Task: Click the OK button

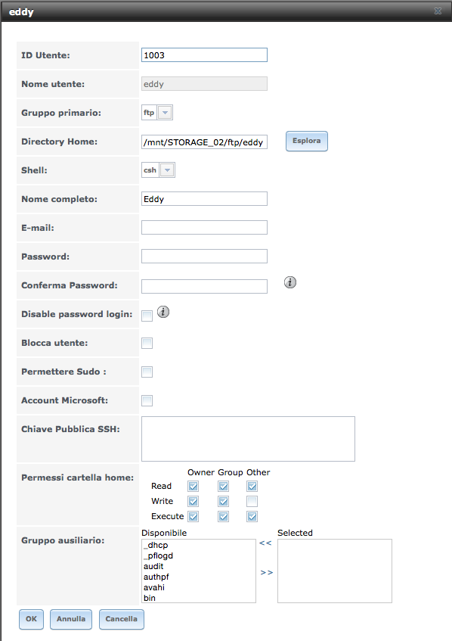Action: [x=32, y=619]
